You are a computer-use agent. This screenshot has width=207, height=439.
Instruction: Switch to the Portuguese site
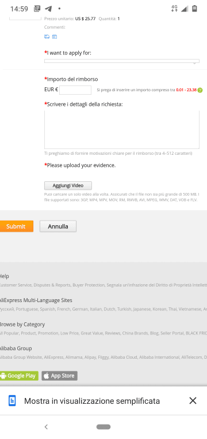tap(27, 309)
